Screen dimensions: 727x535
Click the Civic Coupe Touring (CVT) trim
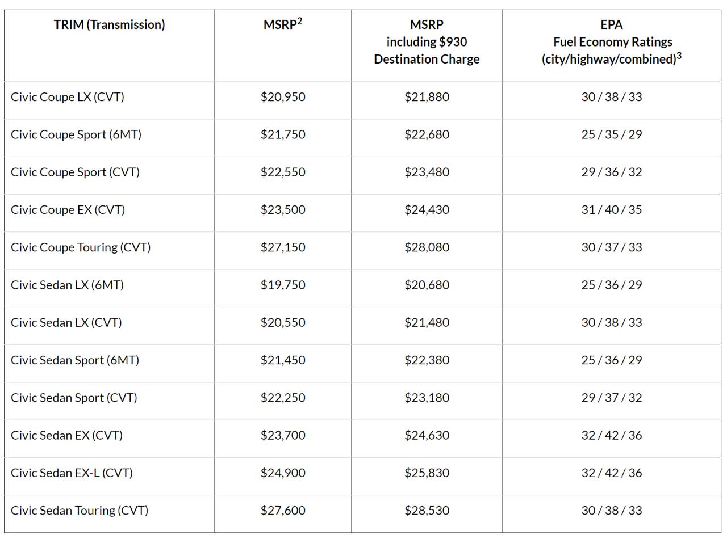pos(81,247)
